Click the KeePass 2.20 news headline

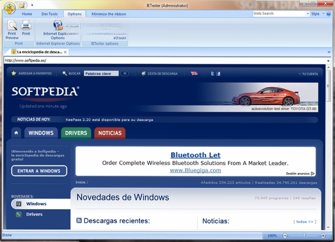pyautogui.click(x=109, y=120)
